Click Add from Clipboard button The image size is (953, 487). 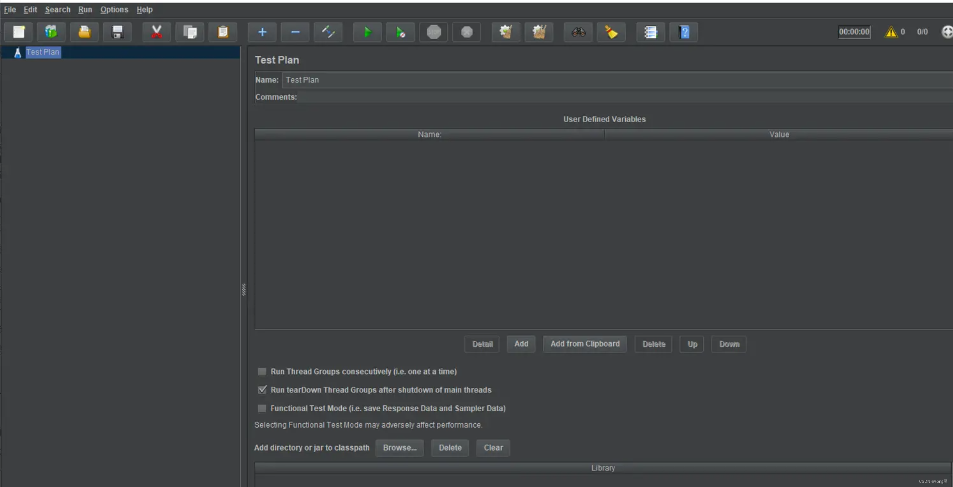[x=585, y=344]
